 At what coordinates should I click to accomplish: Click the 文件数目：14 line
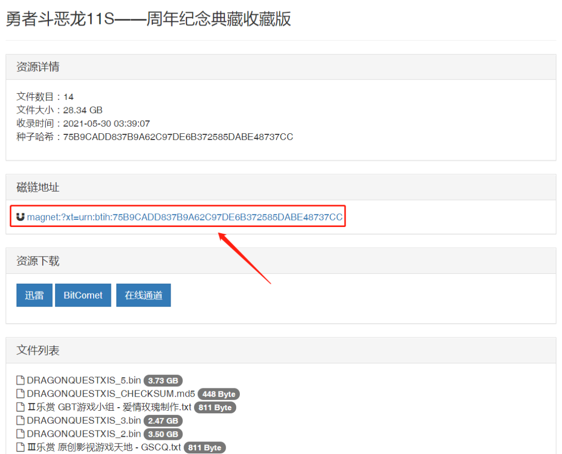[x=45, y=96]
